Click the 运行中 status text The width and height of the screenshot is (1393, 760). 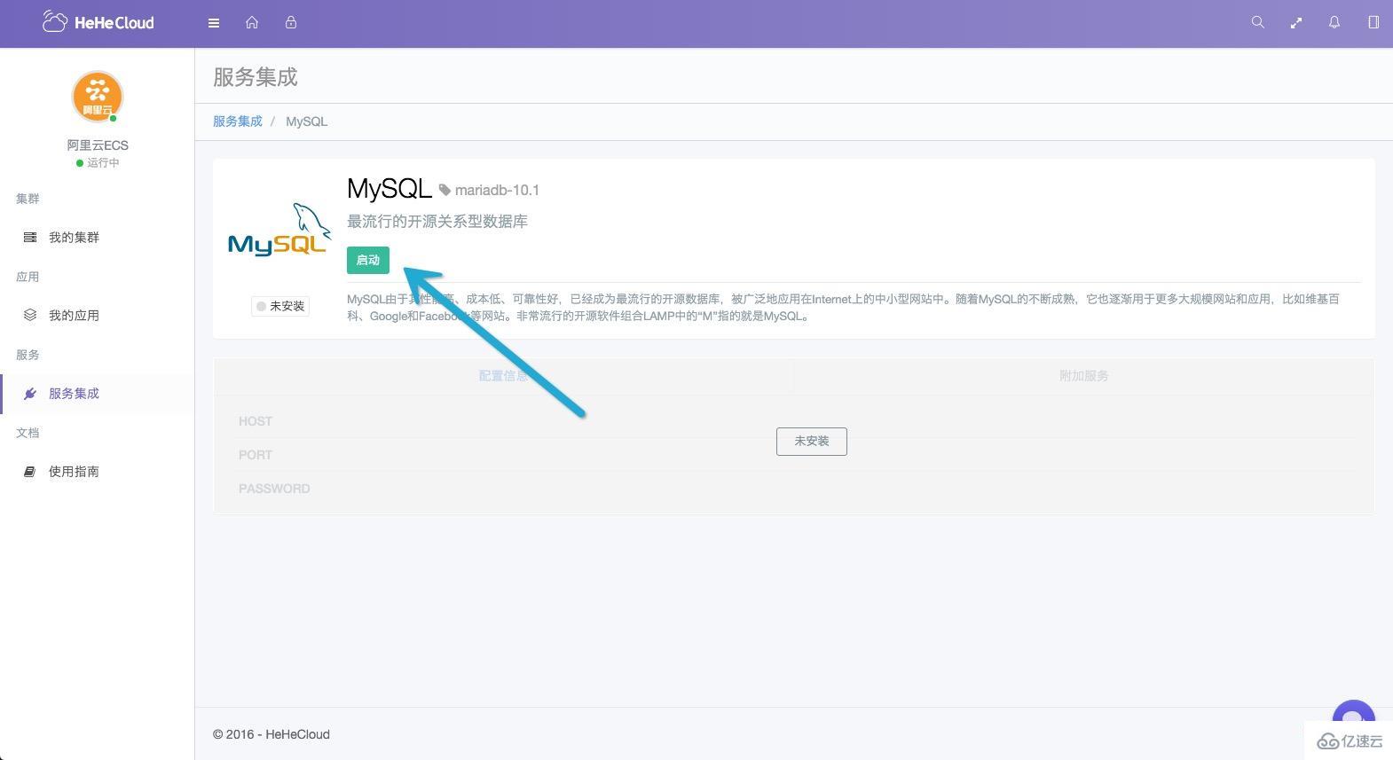pos(103,163)
